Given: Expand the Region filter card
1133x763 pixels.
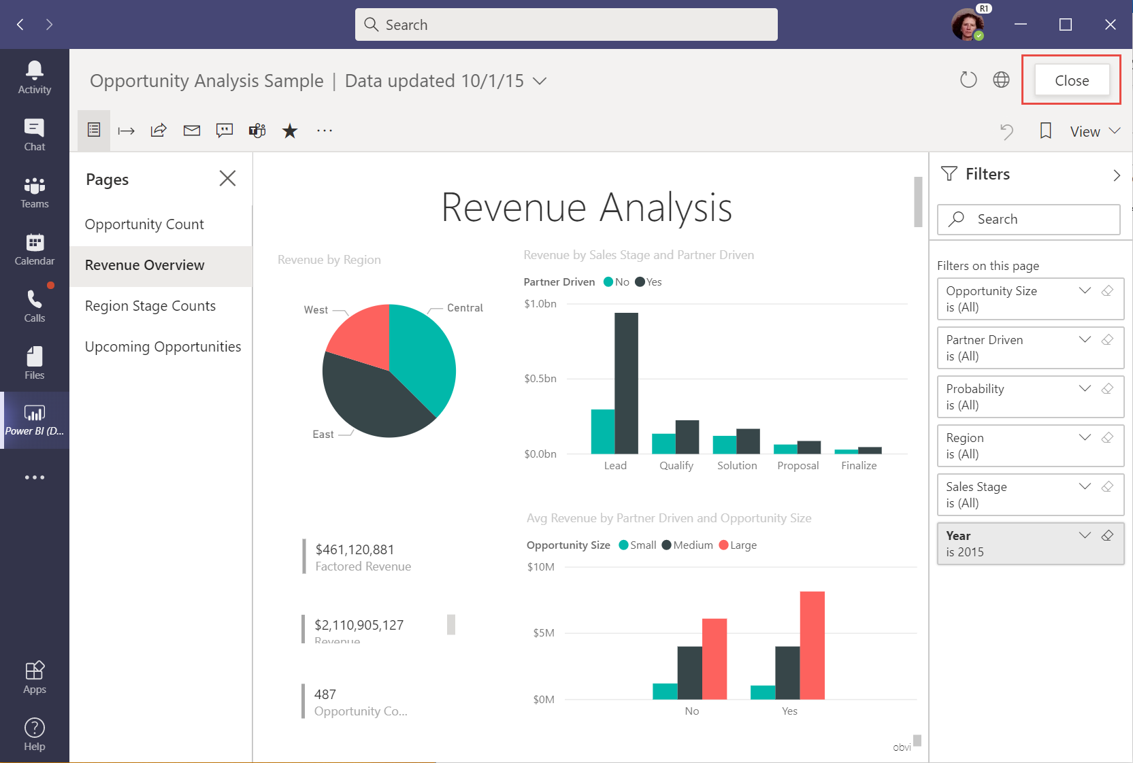Looking at the screenshot, I should pyautogui.click(x=1084, y=437).
